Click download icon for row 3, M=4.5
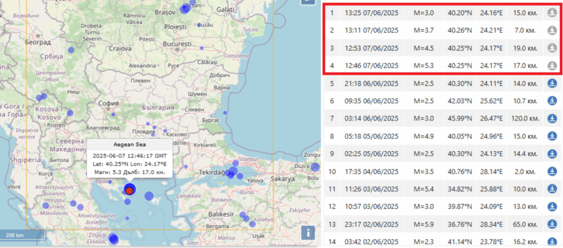This screenshot has width=563, height=248. click(x=552, y=48)
